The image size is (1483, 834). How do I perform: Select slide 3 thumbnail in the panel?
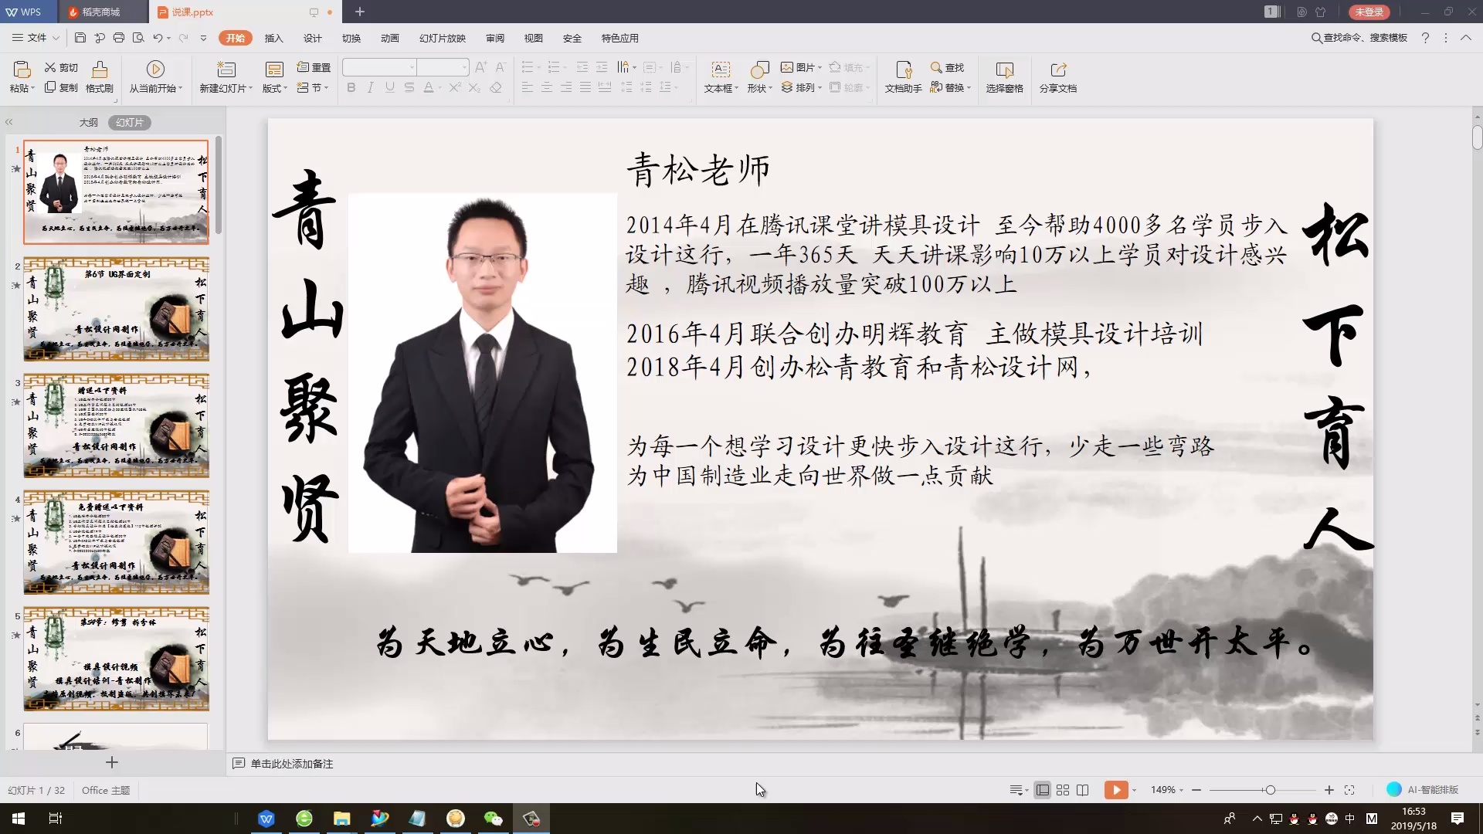coord(116,425)
